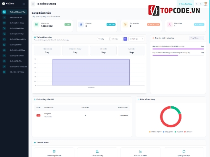Screen dimensions: 210x157
Task: Open Quản lý Tin Tức page
Action: [14, 61]
